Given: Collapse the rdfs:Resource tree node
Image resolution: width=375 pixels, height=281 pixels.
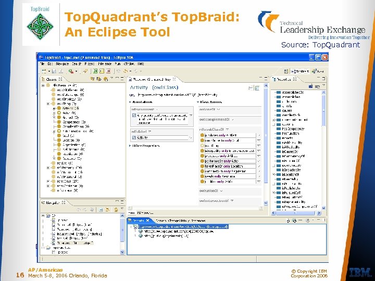Looking at the screenshot, I should [43, 85].
